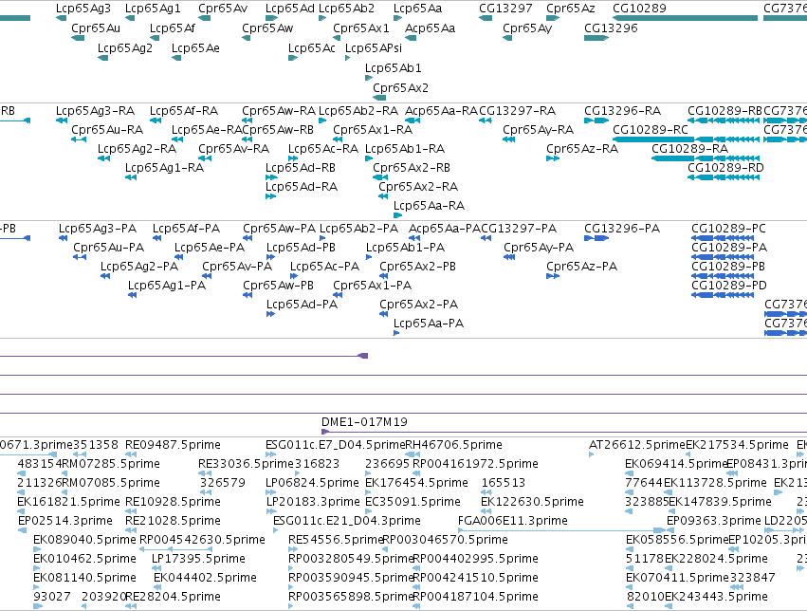Select EST EK010462.5prime
This screenshot has width=807, height=611.
pyautogui.click(x=85, y=559)
